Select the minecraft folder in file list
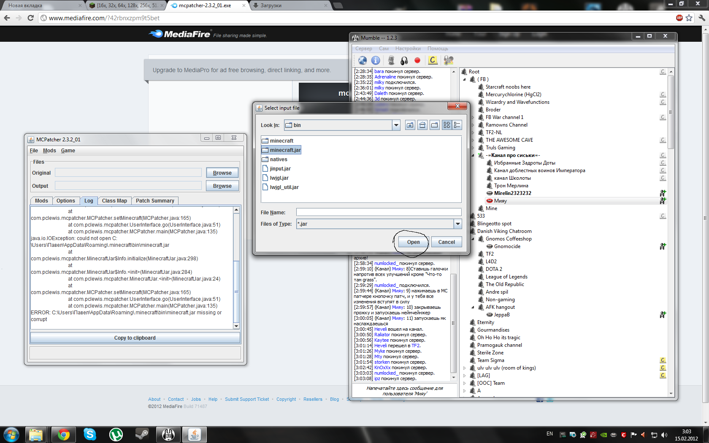709x443 pixels. [278, 141]
